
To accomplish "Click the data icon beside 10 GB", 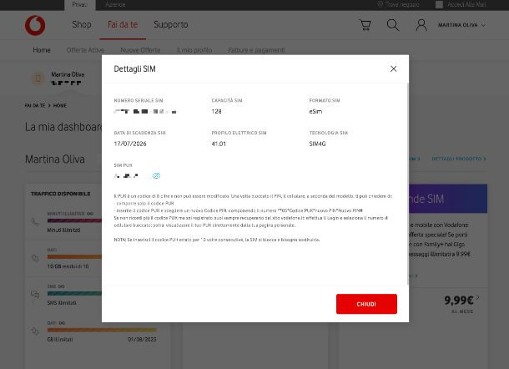I will [35, 258].
